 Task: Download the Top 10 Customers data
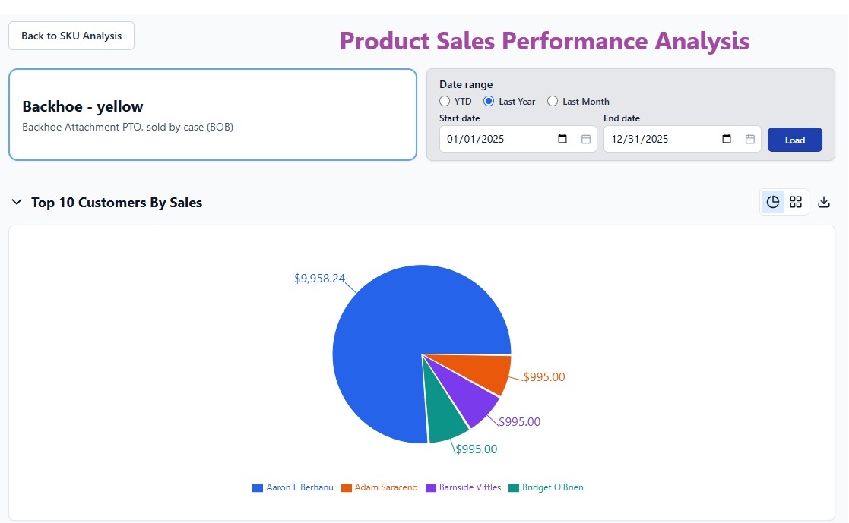[824, 202]
